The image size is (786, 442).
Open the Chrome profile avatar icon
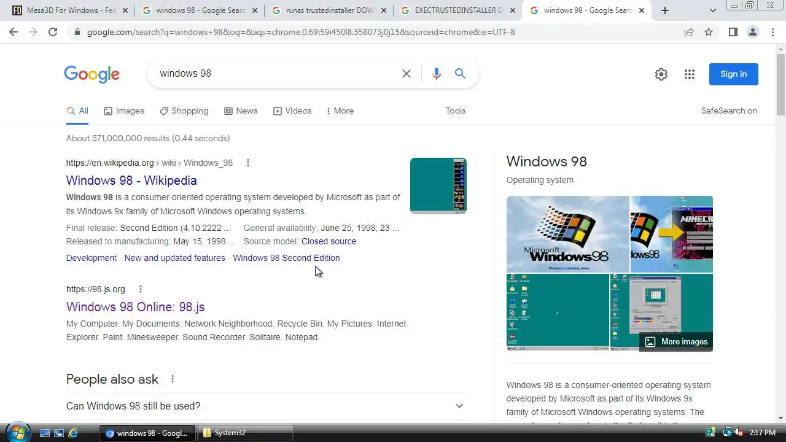click(753, 32)
